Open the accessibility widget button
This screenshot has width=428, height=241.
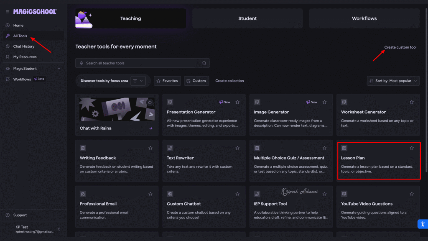click(423, 224)
